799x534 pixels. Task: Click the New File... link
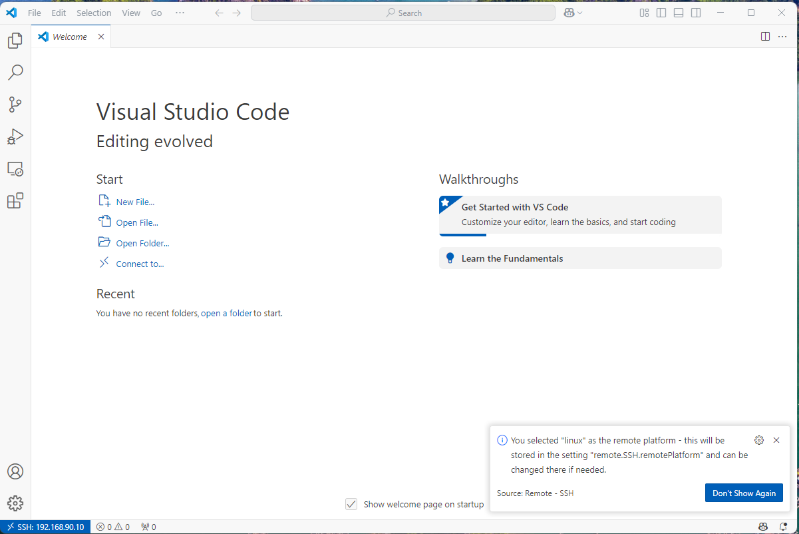[x=135, y=202]
